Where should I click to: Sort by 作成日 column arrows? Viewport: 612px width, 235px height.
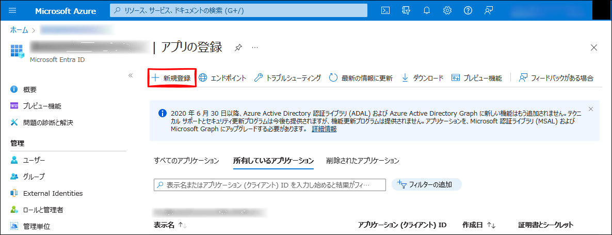tap(491, 225)
